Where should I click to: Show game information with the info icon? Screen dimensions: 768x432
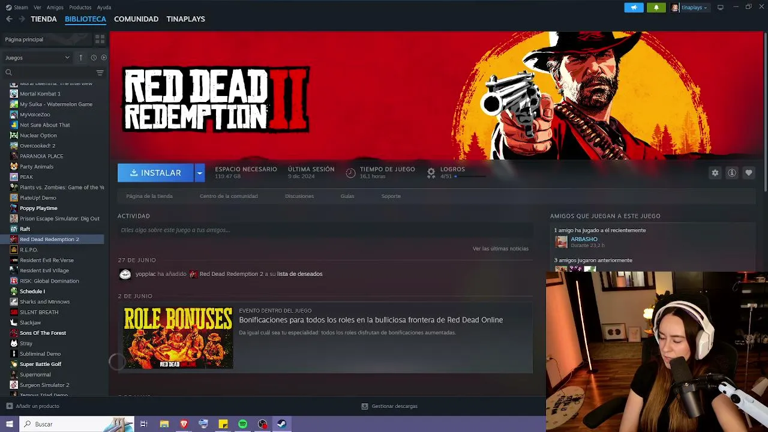coord(731,173)
